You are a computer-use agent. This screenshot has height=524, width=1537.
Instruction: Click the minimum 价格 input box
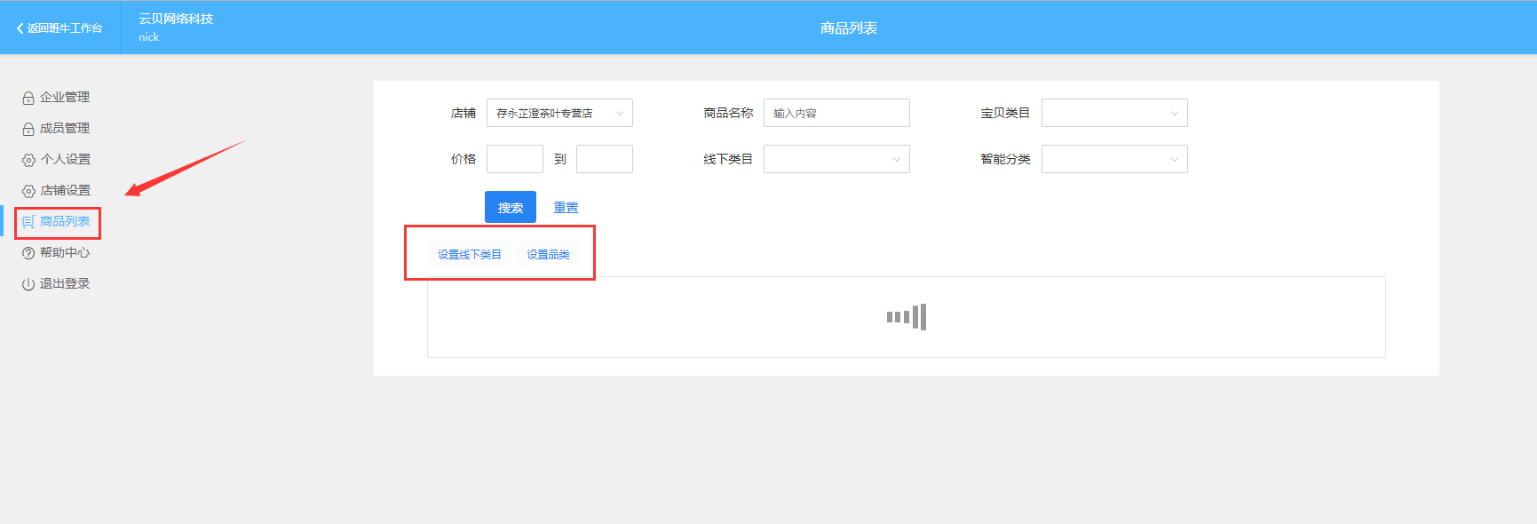[x=515, y=159]
